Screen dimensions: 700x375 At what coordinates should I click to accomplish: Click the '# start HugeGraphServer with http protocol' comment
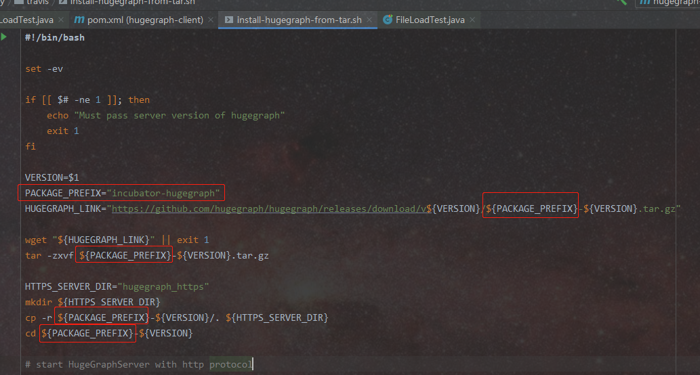(x=138, y=364)
